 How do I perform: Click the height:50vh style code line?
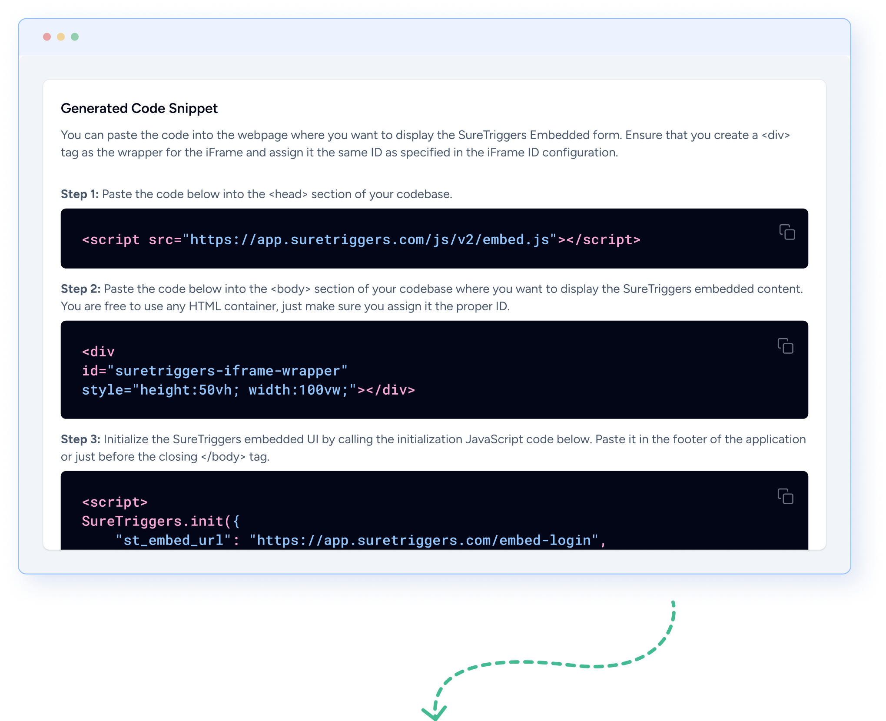[x=248, y=390]
